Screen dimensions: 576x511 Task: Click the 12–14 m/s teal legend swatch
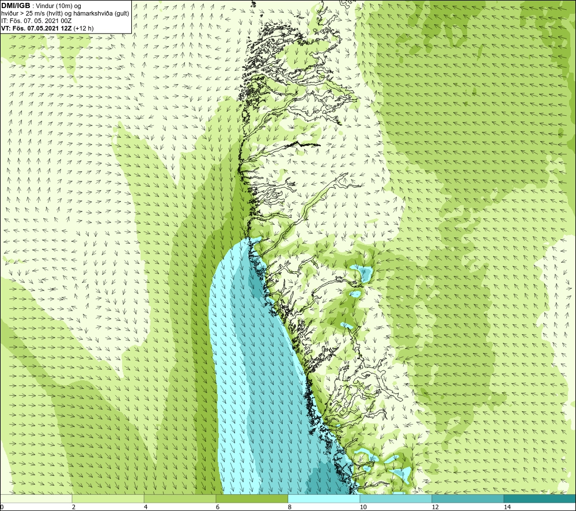(468, 498)
